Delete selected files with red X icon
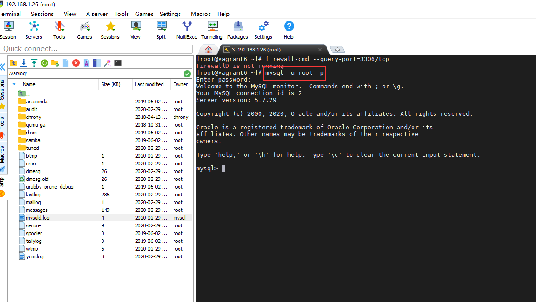 click(x=76, y=63)
